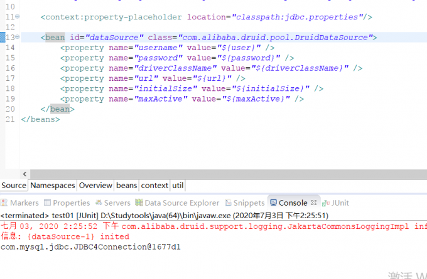Image resolution: width=427 pixels, height=279 pixels.
Task: Click the classpath:jdbc.properties location value
Action: click(x=297, y=17)
